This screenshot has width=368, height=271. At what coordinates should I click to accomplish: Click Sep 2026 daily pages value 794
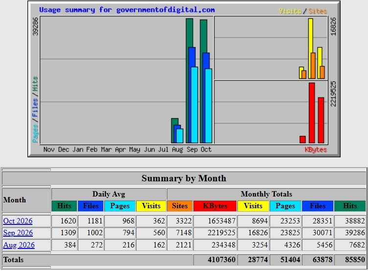click(128, 233)
